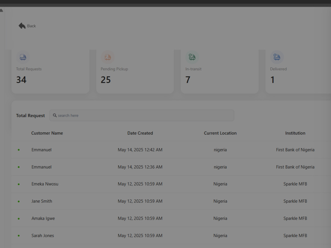Click Emmanuel in the 12:36 AM row
331x248 pixels.
[42, 167]
